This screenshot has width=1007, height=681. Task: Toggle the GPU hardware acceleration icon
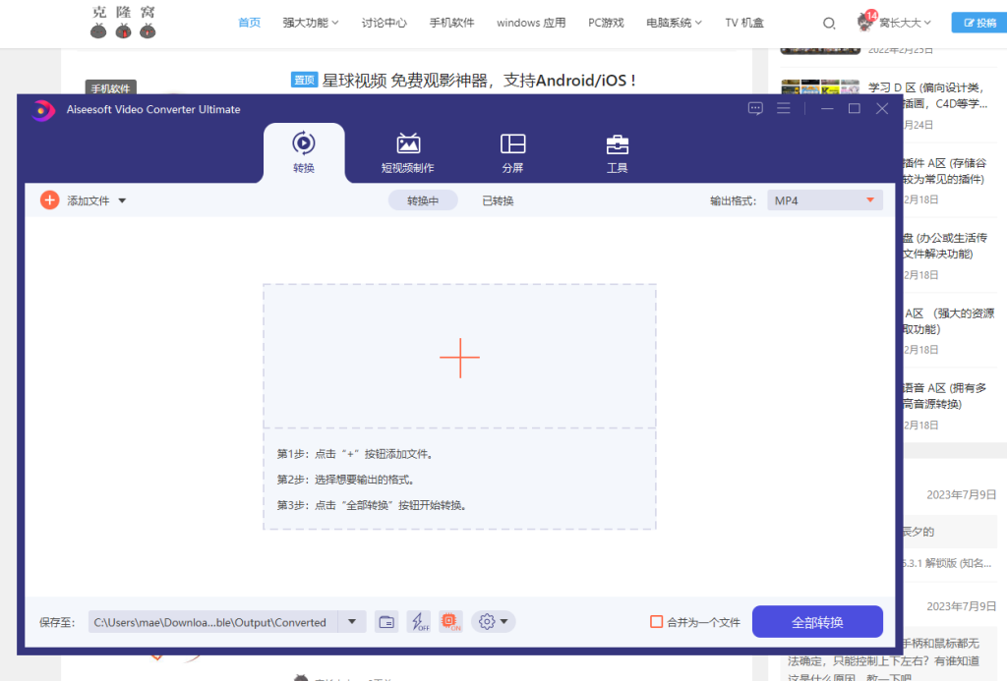coord(450,622)
